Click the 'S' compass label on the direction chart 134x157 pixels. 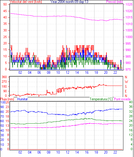(x=126, y=86)
